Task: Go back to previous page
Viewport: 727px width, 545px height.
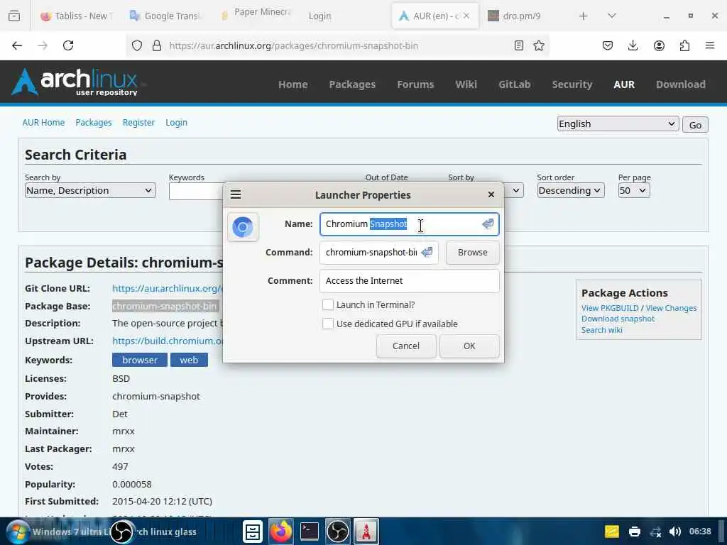Action: (17, 45)
